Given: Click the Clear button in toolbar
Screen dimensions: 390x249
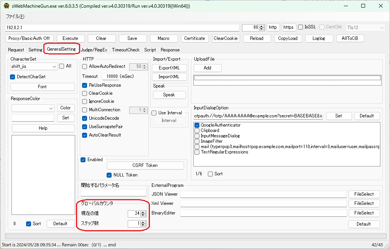Looking at the screenshot, I should tap(101, 38).
